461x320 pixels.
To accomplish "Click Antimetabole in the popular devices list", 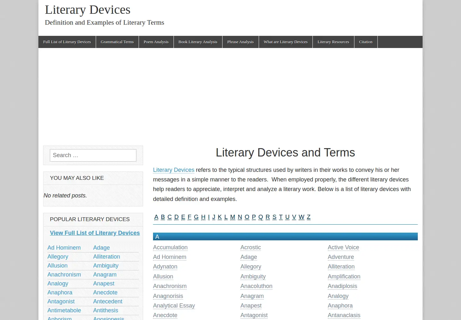I will (64, 310).
